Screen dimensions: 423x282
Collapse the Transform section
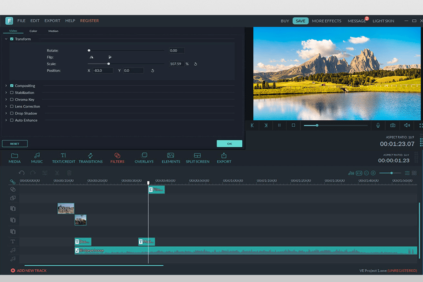point(6,39)
